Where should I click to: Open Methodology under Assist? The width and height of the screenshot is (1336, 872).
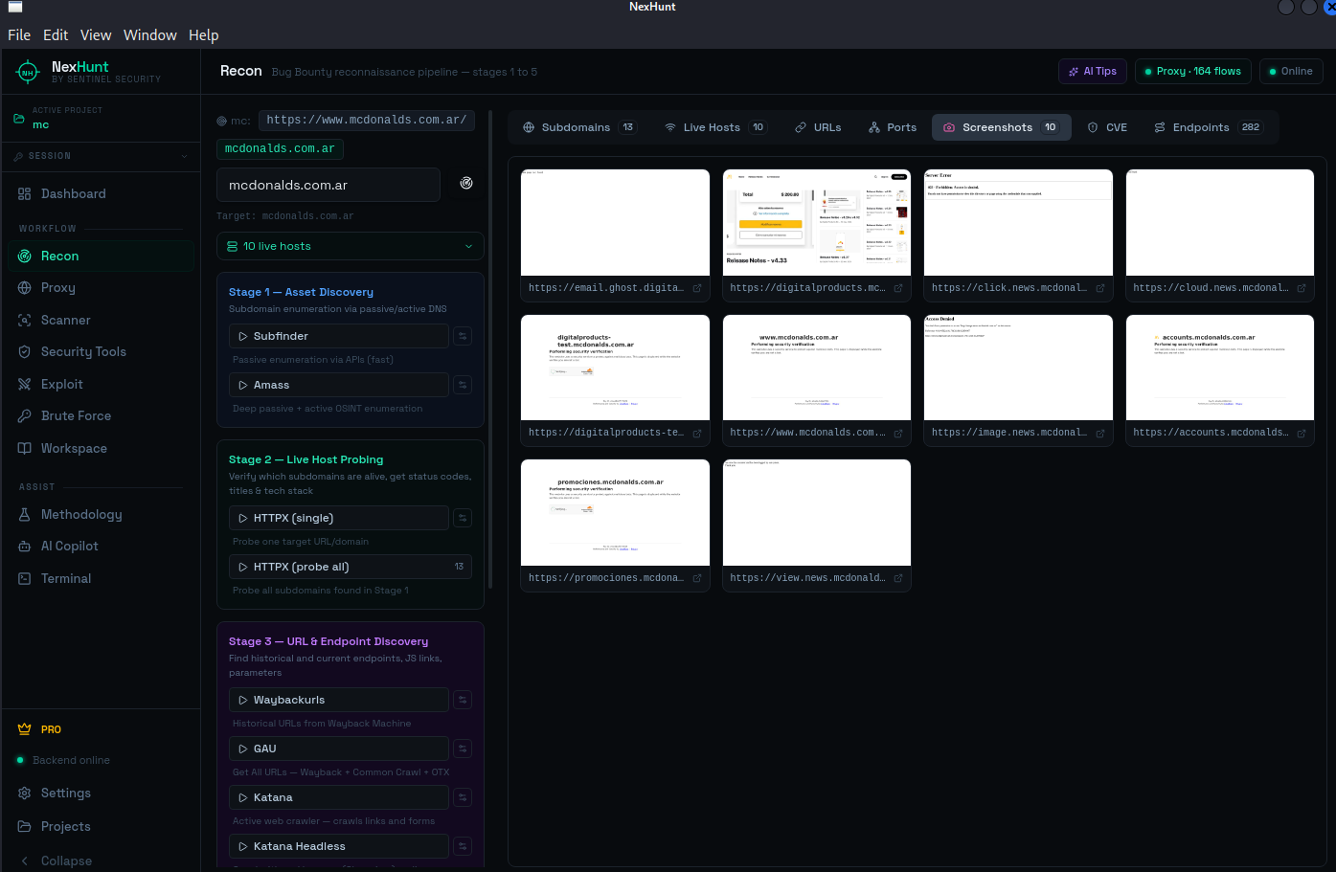pos(101,514)
